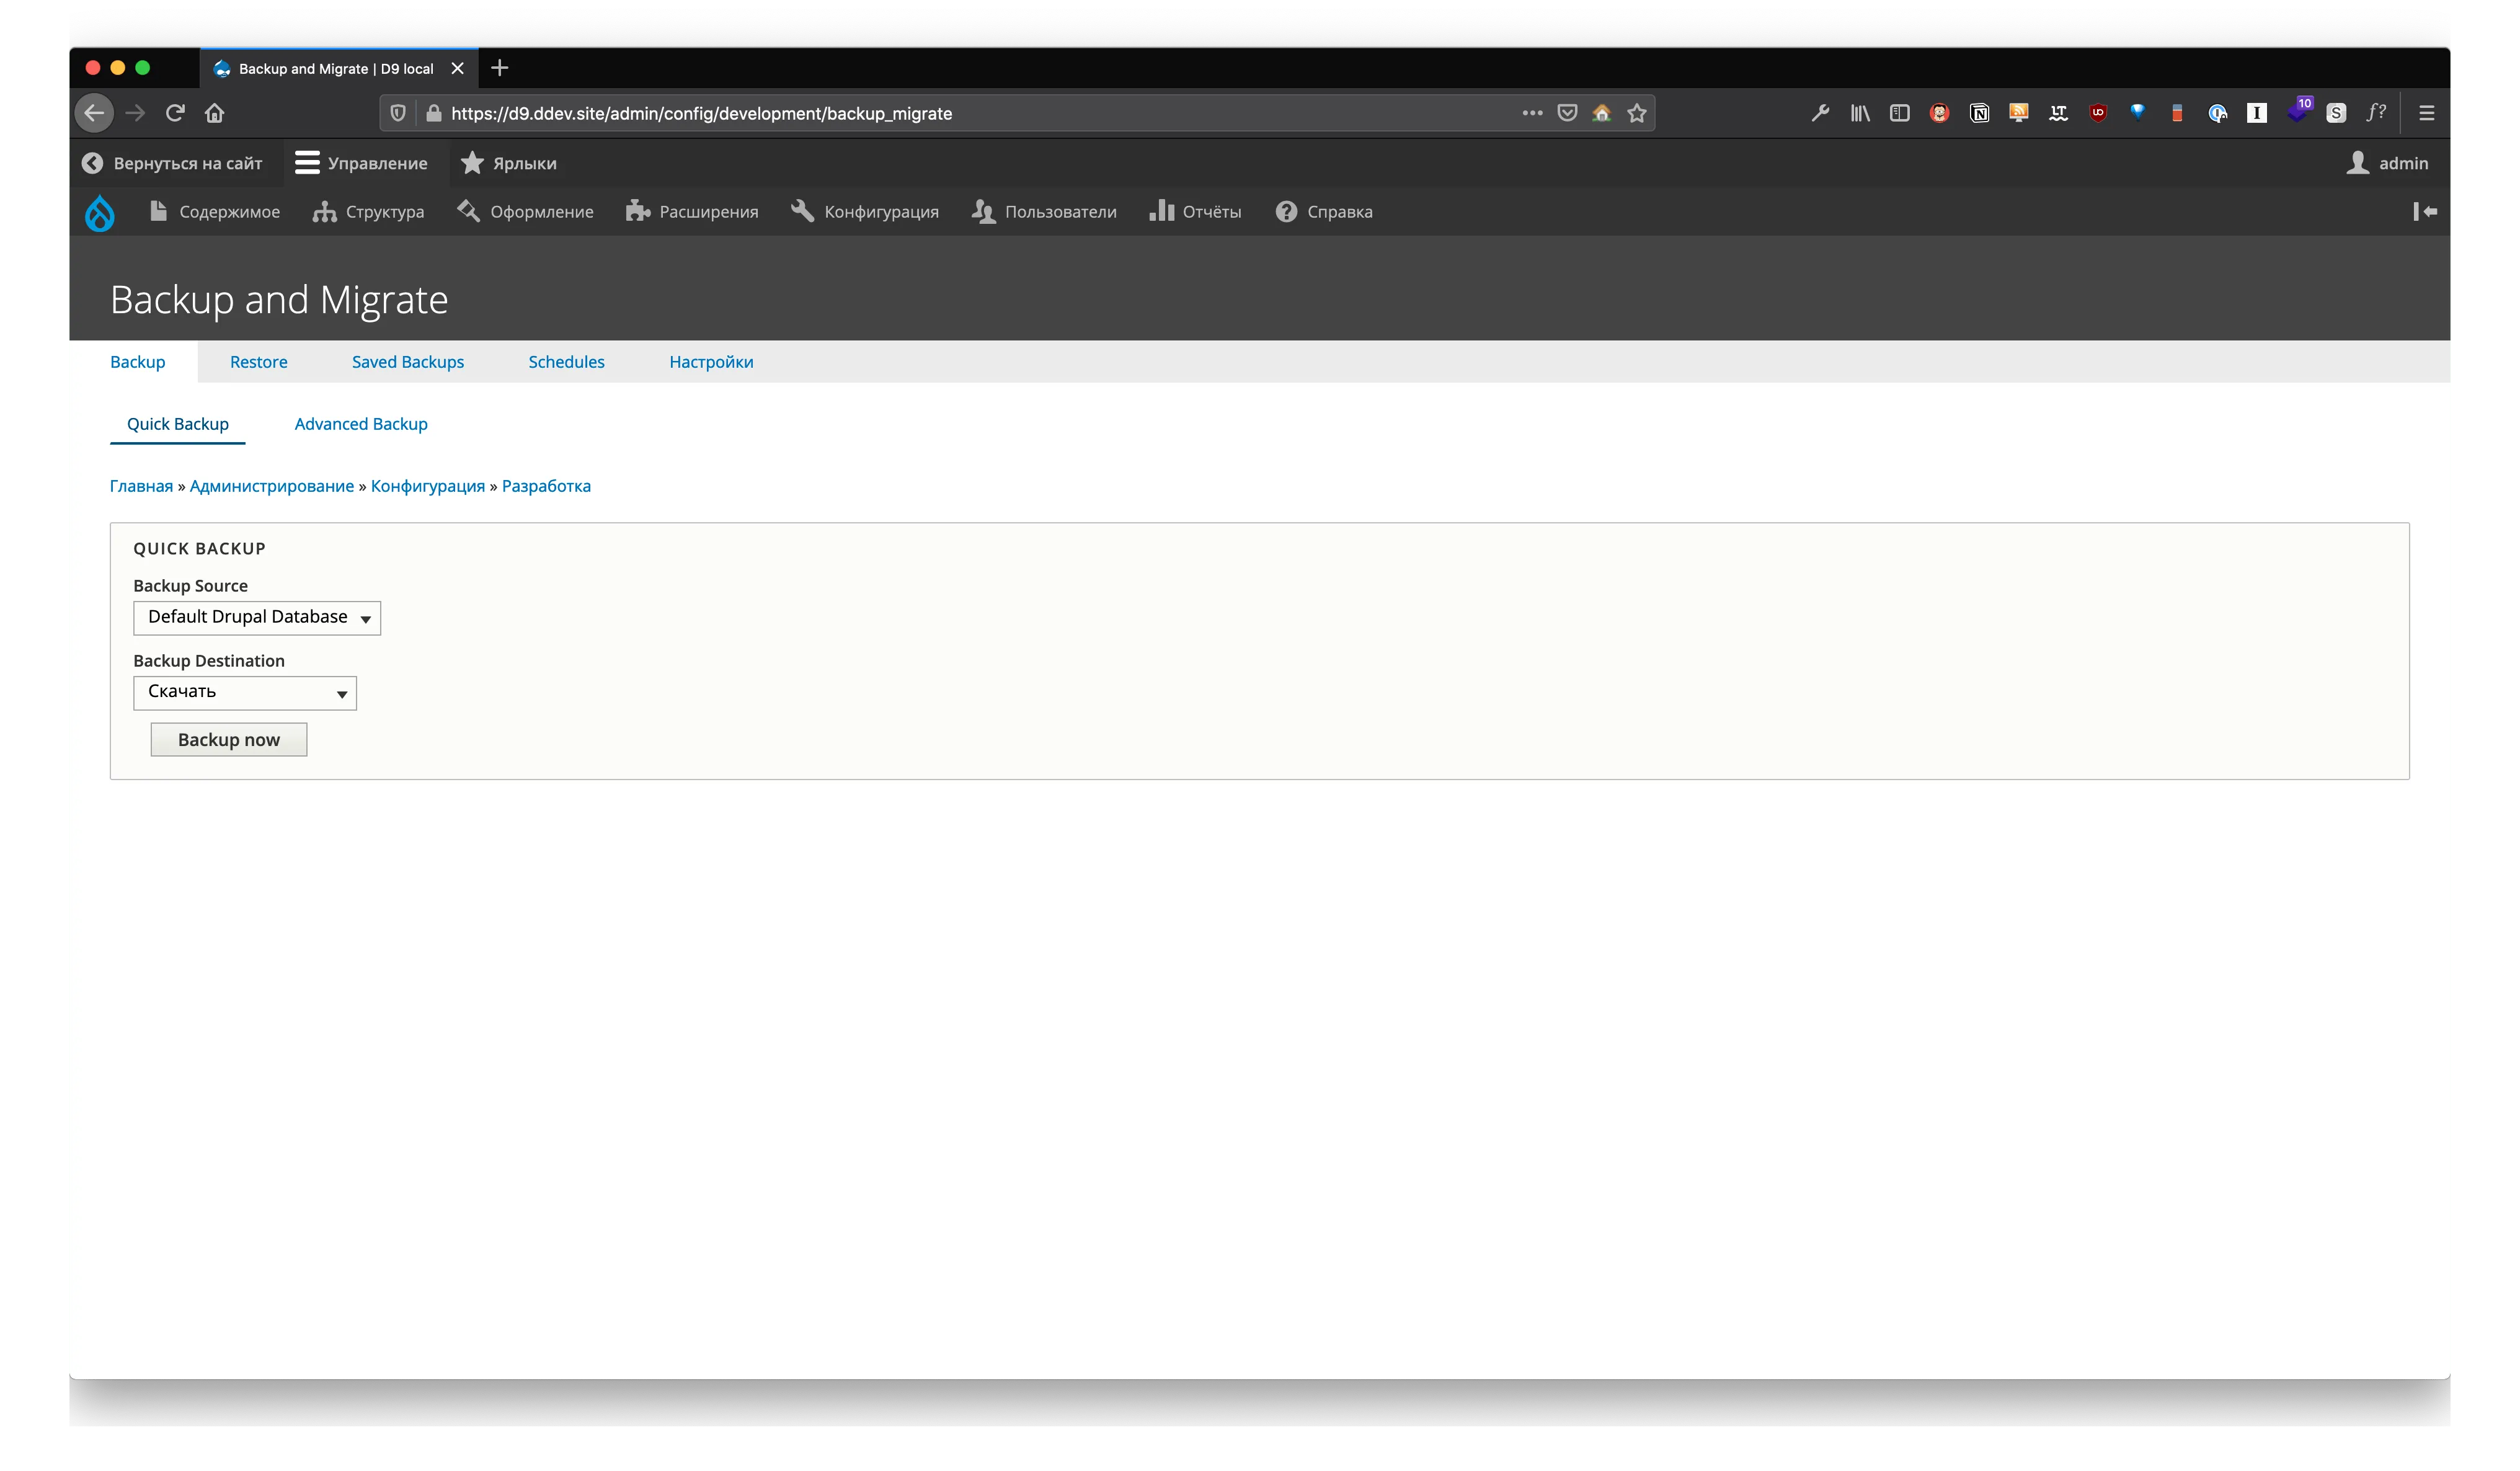The height and width of the screenshot is (1471, 2520).
Task: Open the Restore tab
Action: point(259,362)
